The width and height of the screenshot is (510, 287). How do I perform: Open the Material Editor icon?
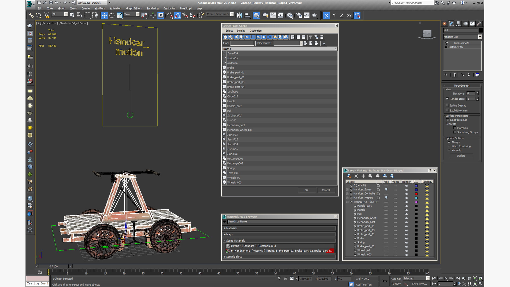click(x=290, y=15)
